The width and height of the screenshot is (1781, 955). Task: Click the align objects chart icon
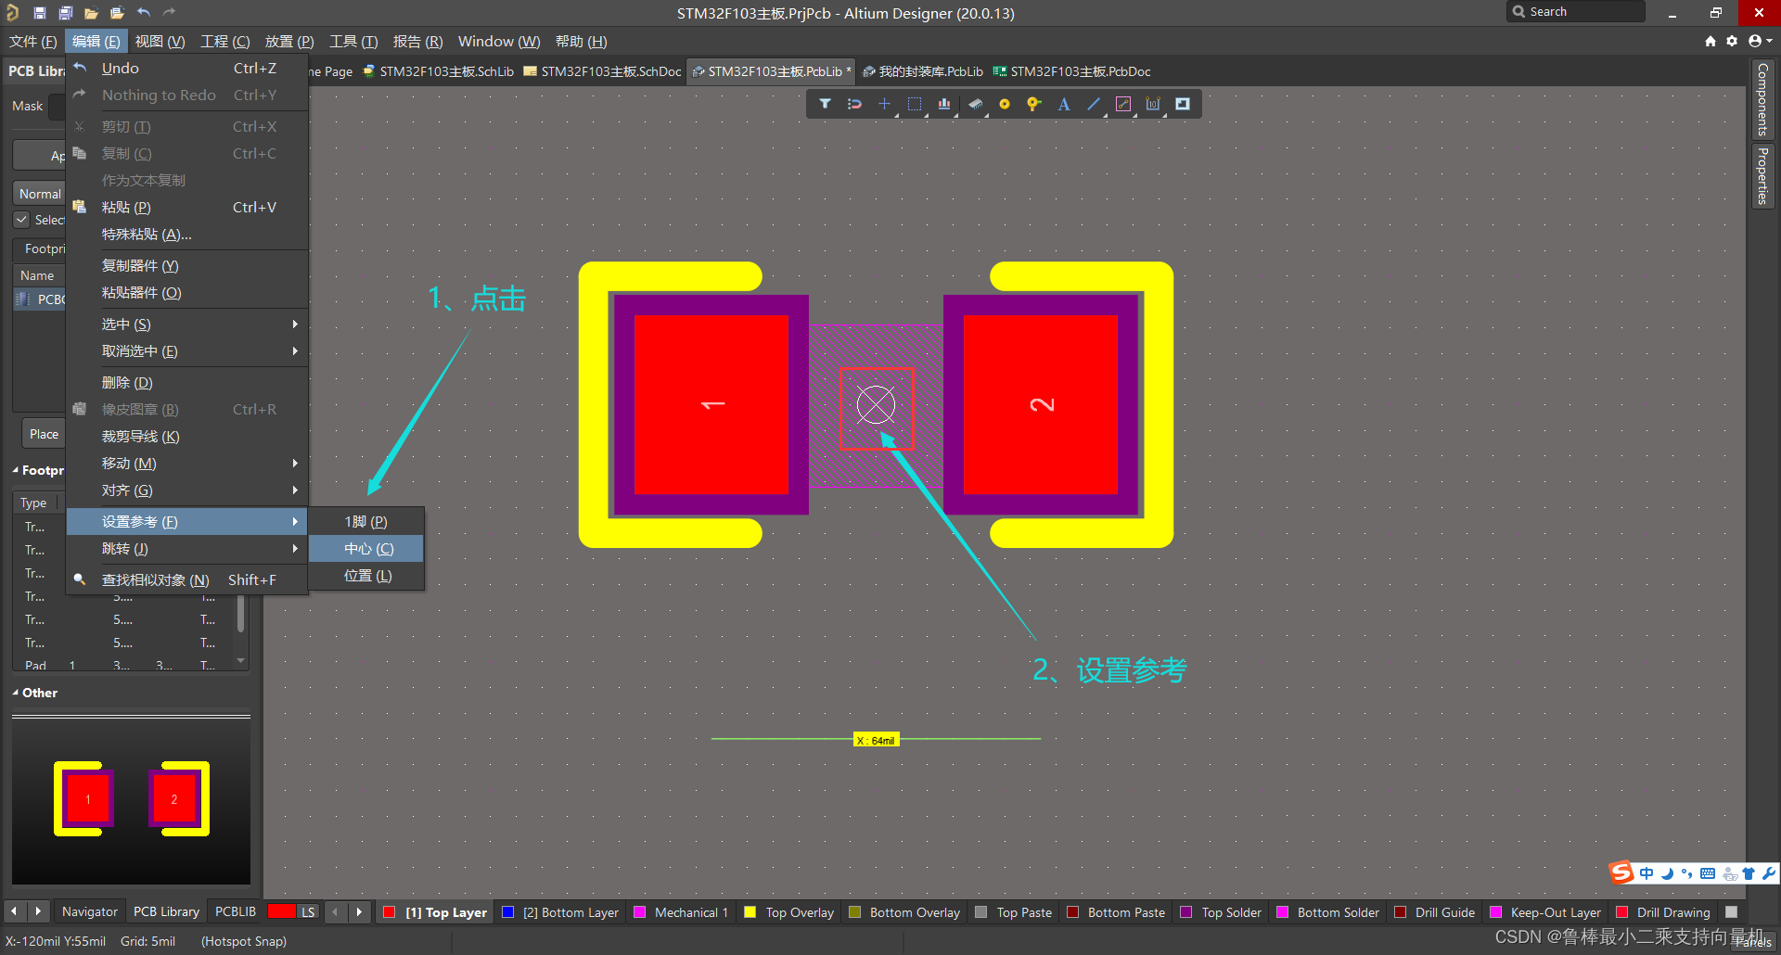tap(944, 104)
